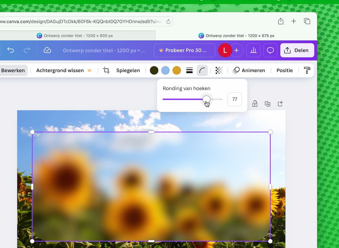Click the copy style paint roller icon
Screen dimensions: 339x248
307,70
